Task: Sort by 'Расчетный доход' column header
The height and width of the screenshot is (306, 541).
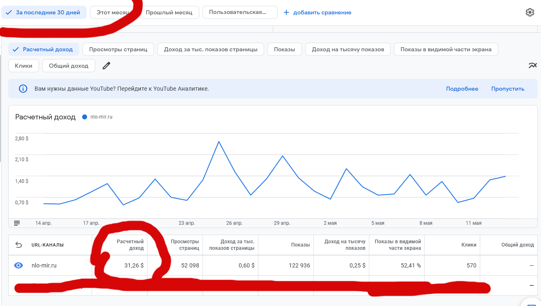Action: [130, 245]
